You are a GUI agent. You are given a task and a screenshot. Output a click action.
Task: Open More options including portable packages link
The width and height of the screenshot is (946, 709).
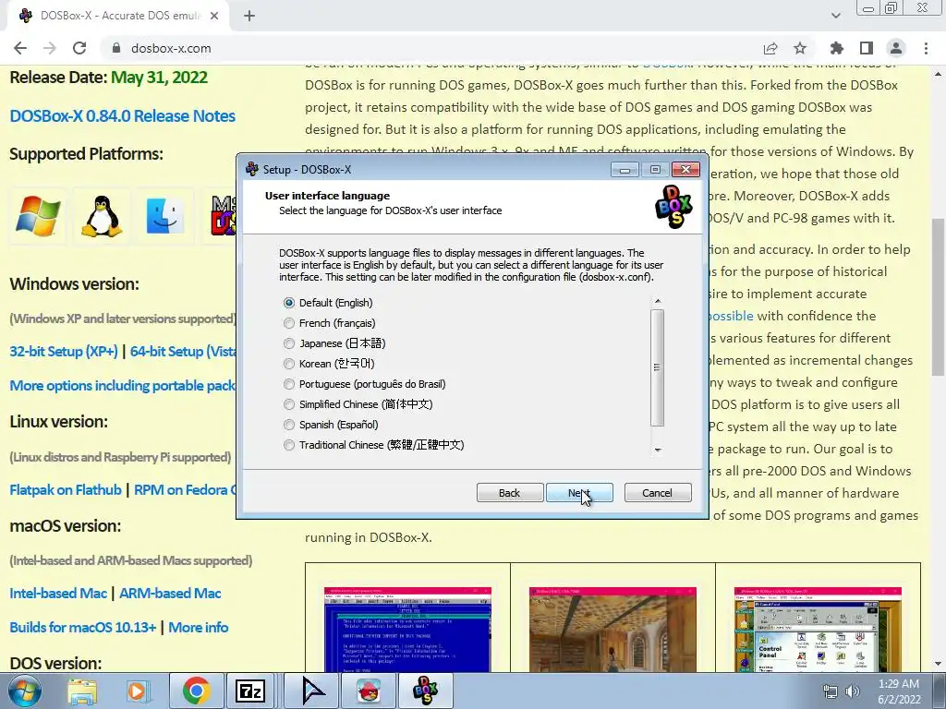[x=123, y=385]
